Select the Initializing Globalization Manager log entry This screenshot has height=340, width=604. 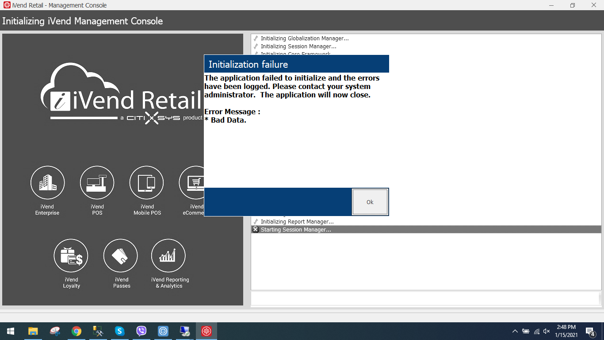coord(304,39)
